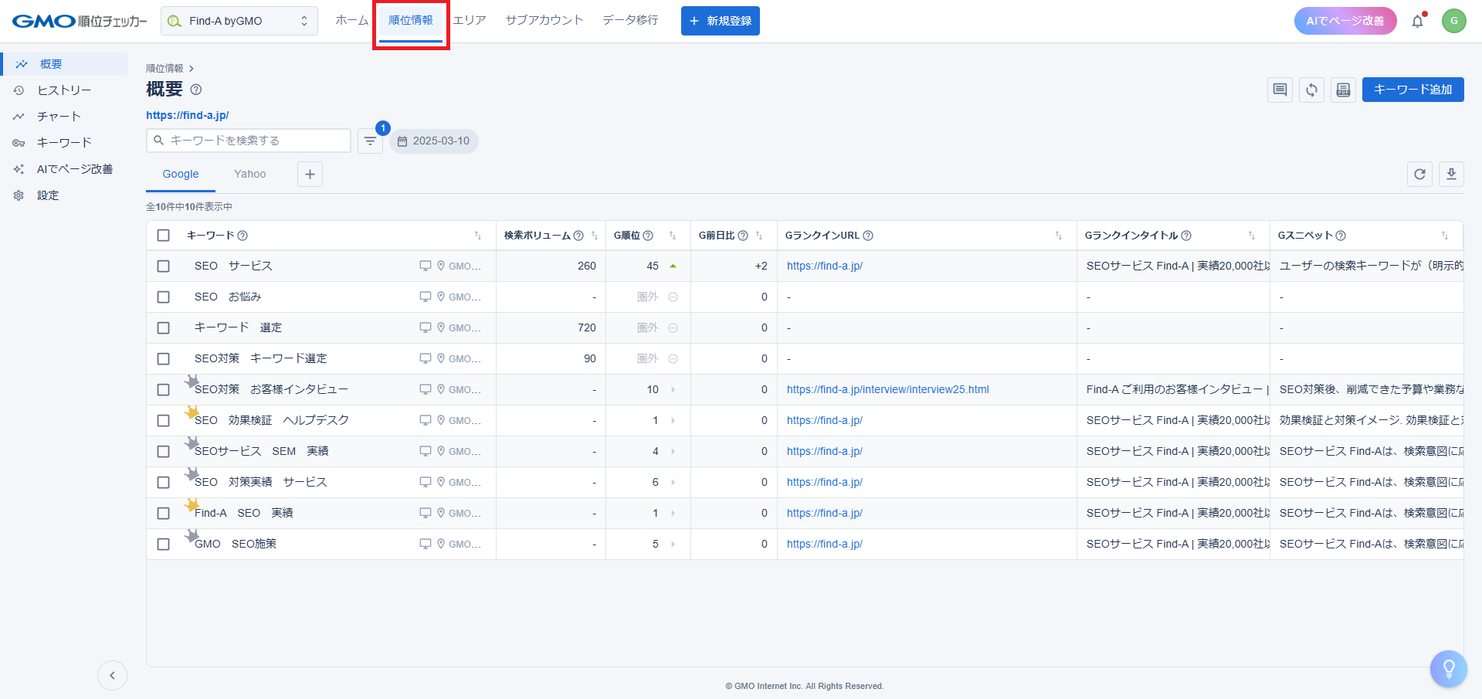1482x699 pixels.
Task: Click desktop device icon in SEO サービス row
Action: tap(425, 266)
